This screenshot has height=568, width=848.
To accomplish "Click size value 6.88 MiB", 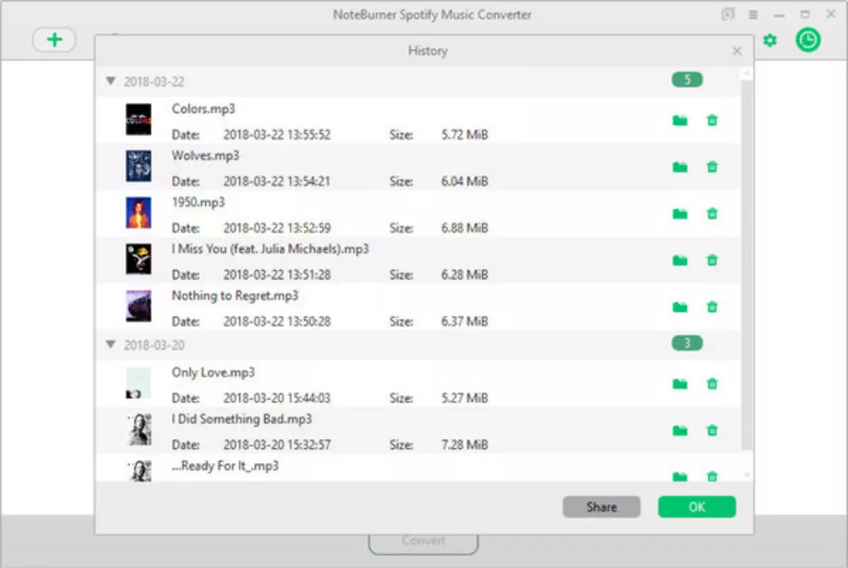I will pos(464,228).
